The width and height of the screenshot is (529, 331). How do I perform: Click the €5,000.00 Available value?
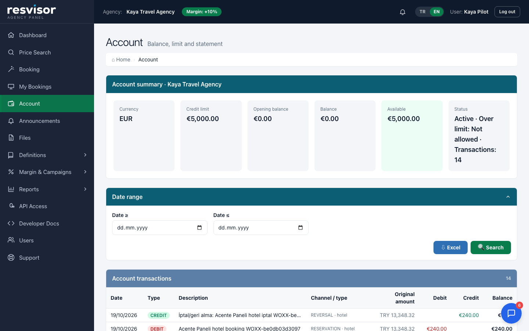click(403, 119)
